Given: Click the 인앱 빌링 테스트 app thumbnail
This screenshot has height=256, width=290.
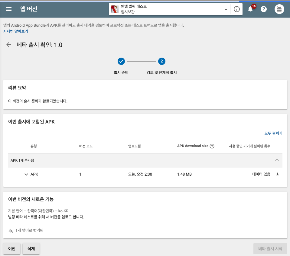Looking at the screenshot, I should [115, 9].
